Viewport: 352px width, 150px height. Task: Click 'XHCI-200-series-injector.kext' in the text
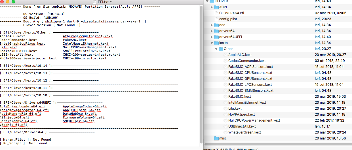pyautogui.click(x=91, y=55)
